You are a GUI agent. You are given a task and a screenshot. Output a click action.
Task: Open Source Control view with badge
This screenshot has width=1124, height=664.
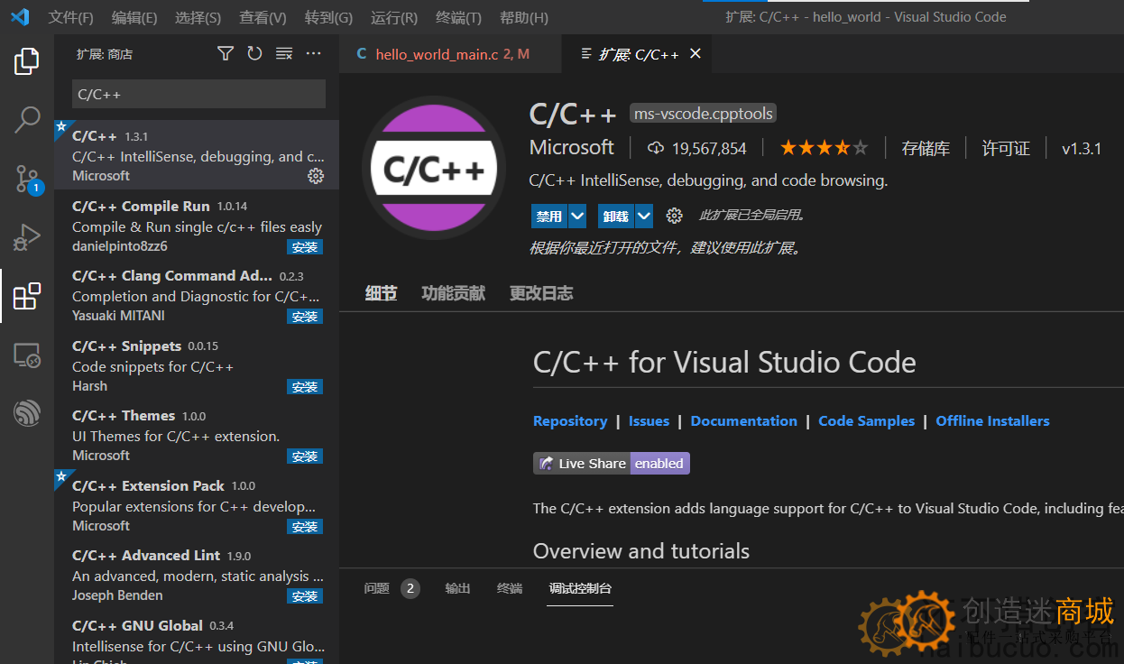coord(26,179)
